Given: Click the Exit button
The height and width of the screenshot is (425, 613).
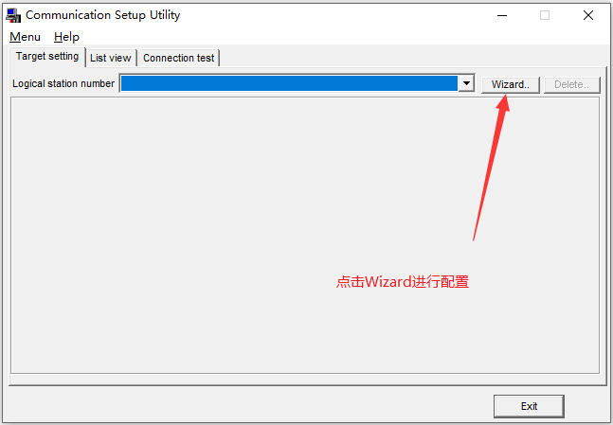Looking at the screenshot, I should pyautogui.click(x=529, y=406).
